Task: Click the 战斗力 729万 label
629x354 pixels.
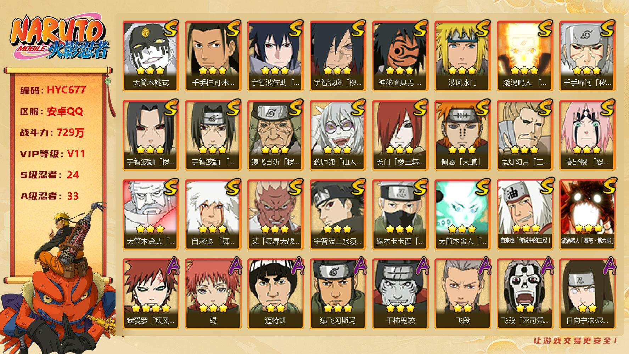Action: tap(53, 133)
